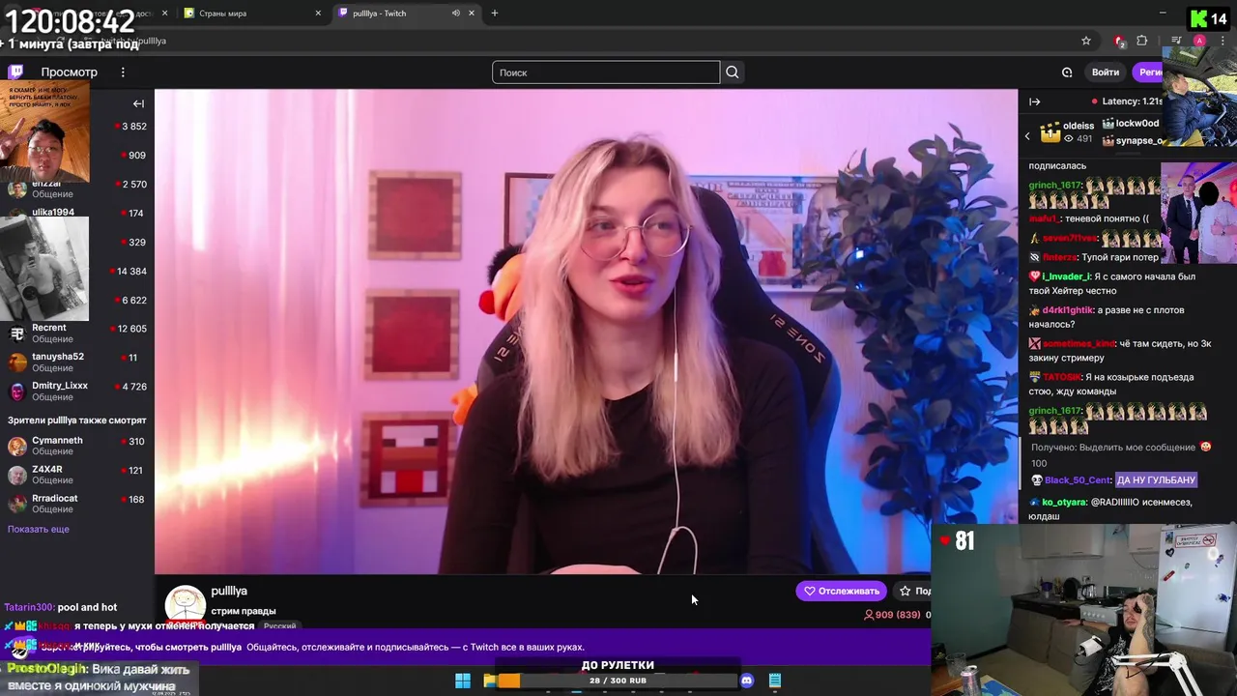
Task: Click the magnifier search button
Action: click(x=733, y=72)
